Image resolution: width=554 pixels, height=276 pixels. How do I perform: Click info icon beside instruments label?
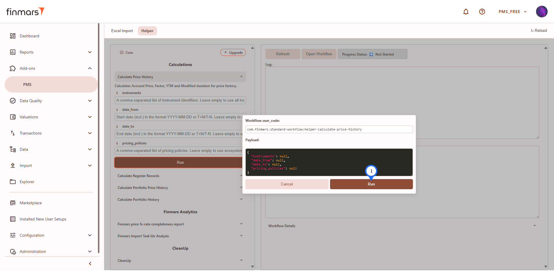[117, 93]
